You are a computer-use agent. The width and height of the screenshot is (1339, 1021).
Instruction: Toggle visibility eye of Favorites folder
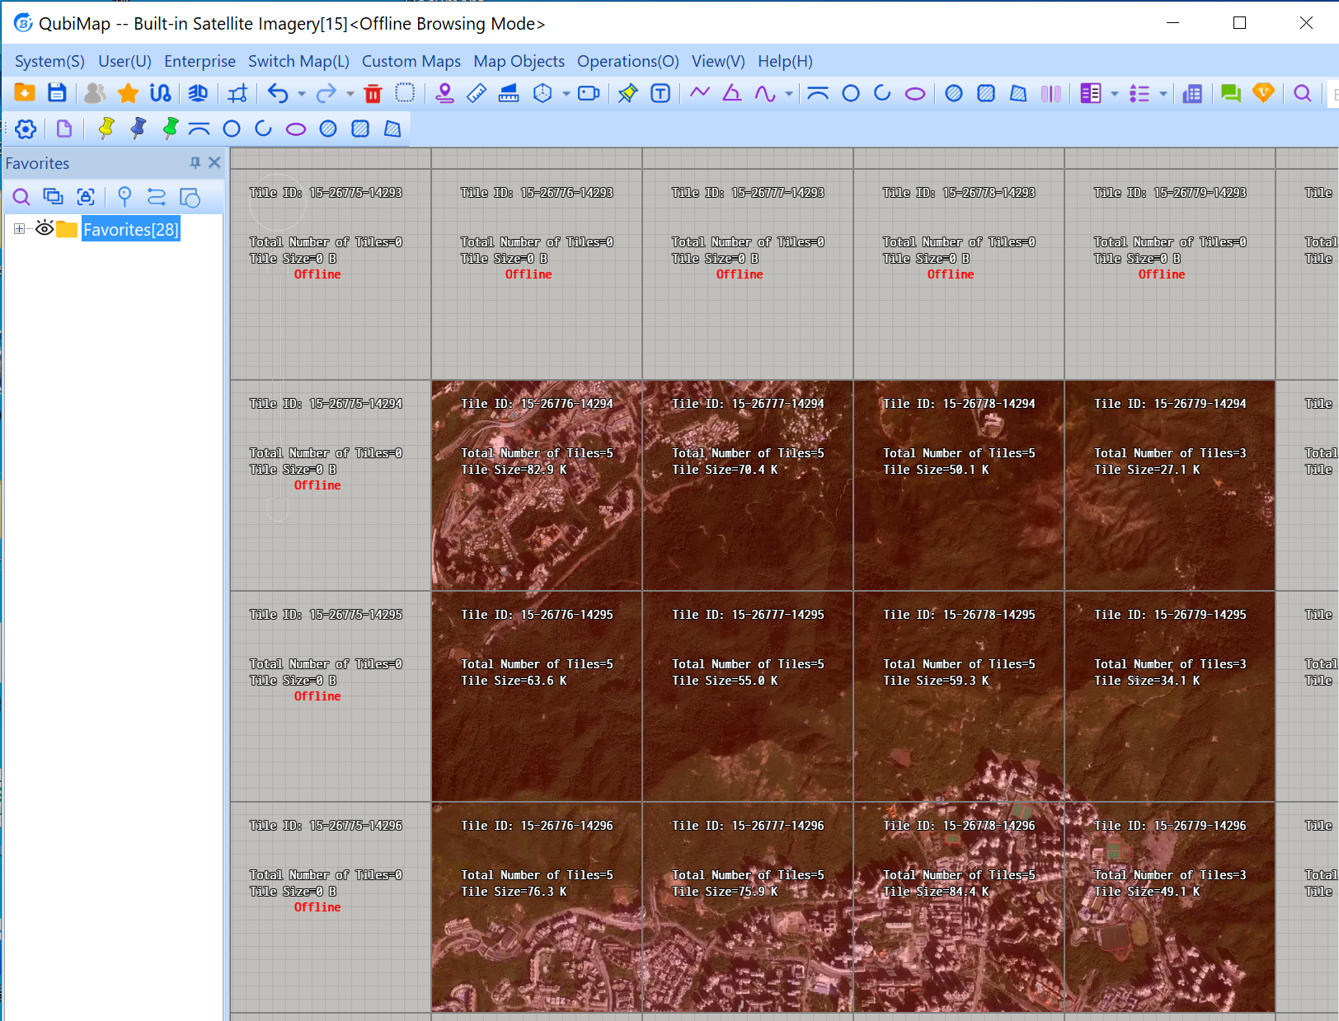[45, 228]
